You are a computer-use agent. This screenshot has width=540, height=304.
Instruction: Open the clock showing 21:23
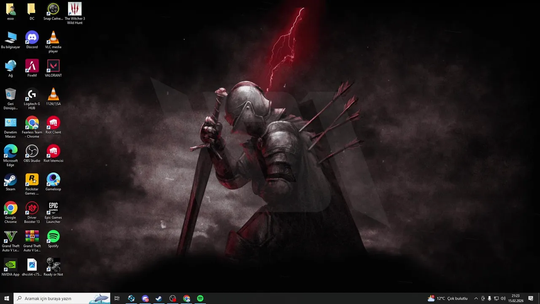tap(516, 299)
